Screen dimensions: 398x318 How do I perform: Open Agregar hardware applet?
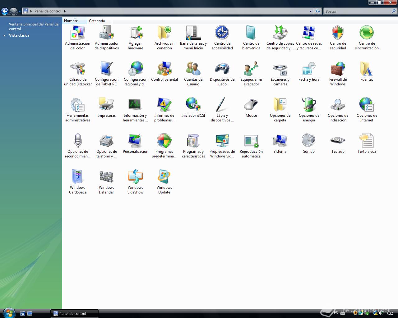point(135,38)
